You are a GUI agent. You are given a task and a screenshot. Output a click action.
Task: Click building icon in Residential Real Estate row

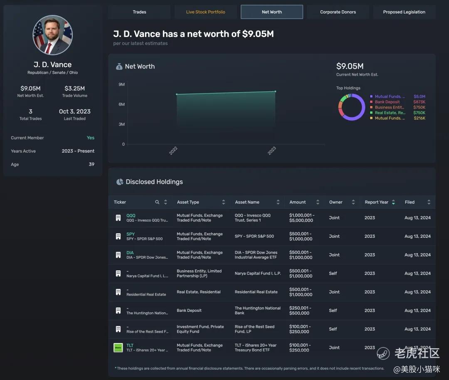(x=118, y=292)
